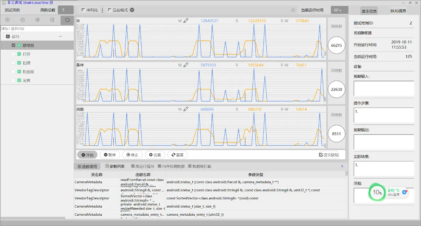This screenshot has height=226, width=421.
Task: Enable the 序列化 checkbox
Action: tap(83, 10)
